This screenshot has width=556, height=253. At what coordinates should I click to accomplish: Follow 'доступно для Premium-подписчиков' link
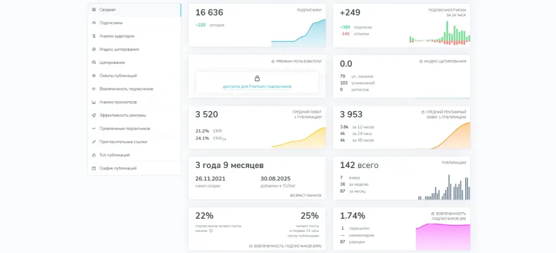[257, 86]
